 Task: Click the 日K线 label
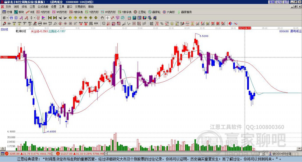pos(4,29)
